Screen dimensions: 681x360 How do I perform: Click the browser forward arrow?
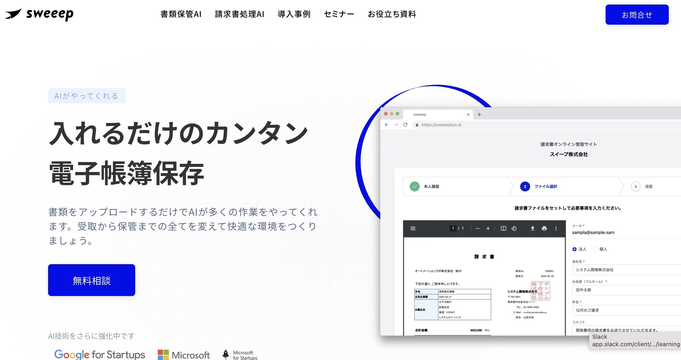pos(396,125)
